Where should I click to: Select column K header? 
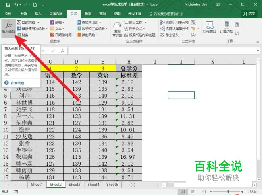point(212,62)
